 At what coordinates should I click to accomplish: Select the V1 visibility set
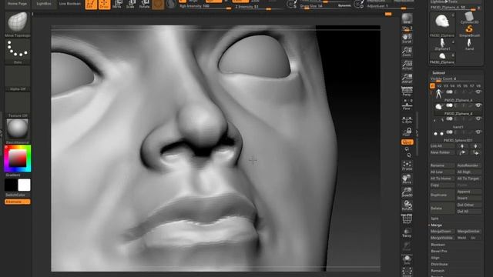pyautogui.click(x=432, y=85)
